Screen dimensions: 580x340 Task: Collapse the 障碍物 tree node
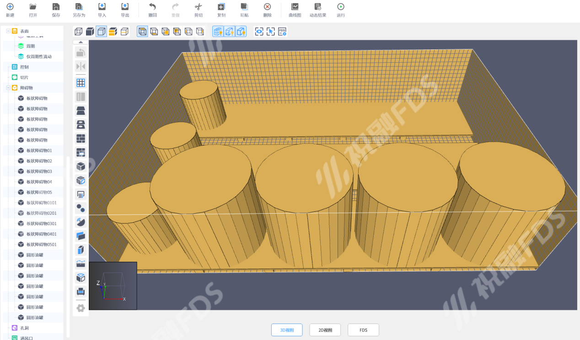(8, 88)
